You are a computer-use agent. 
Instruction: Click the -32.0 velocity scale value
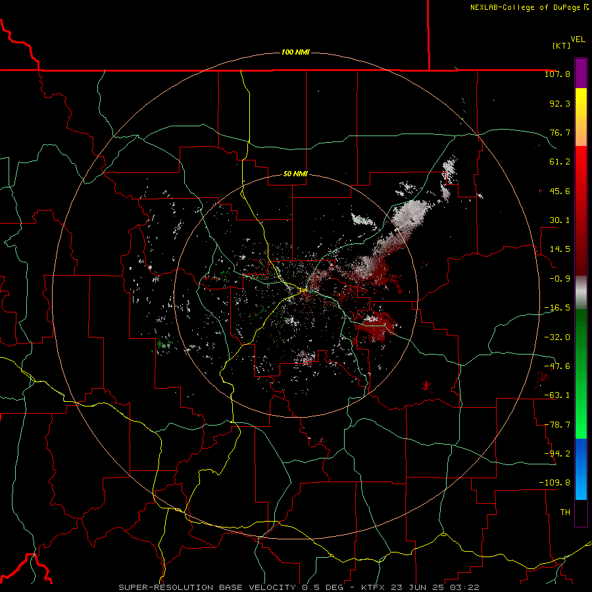pos(557,337)
